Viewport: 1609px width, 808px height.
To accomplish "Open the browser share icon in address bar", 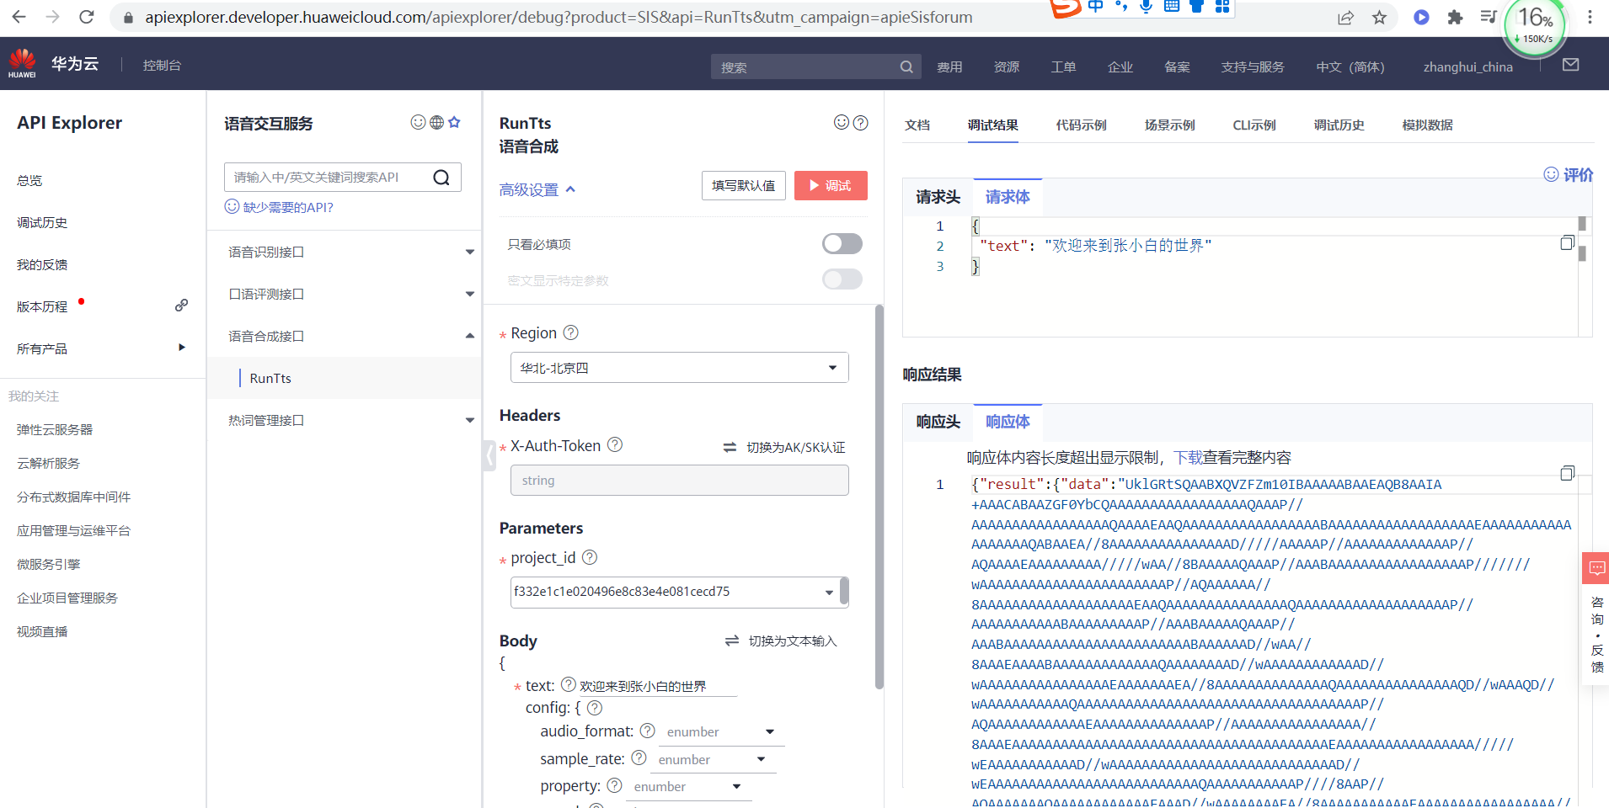I will point(1345,18).
